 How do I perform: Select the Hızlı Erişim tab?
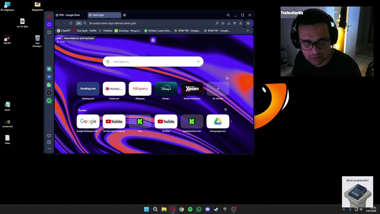pyautogui.click(x=104, y=15)
